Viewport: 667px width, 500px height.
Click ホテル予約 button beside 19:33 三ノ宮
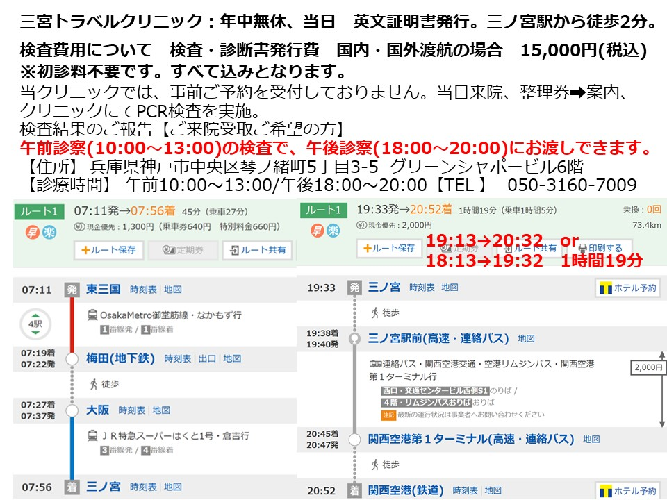point(628,288)
